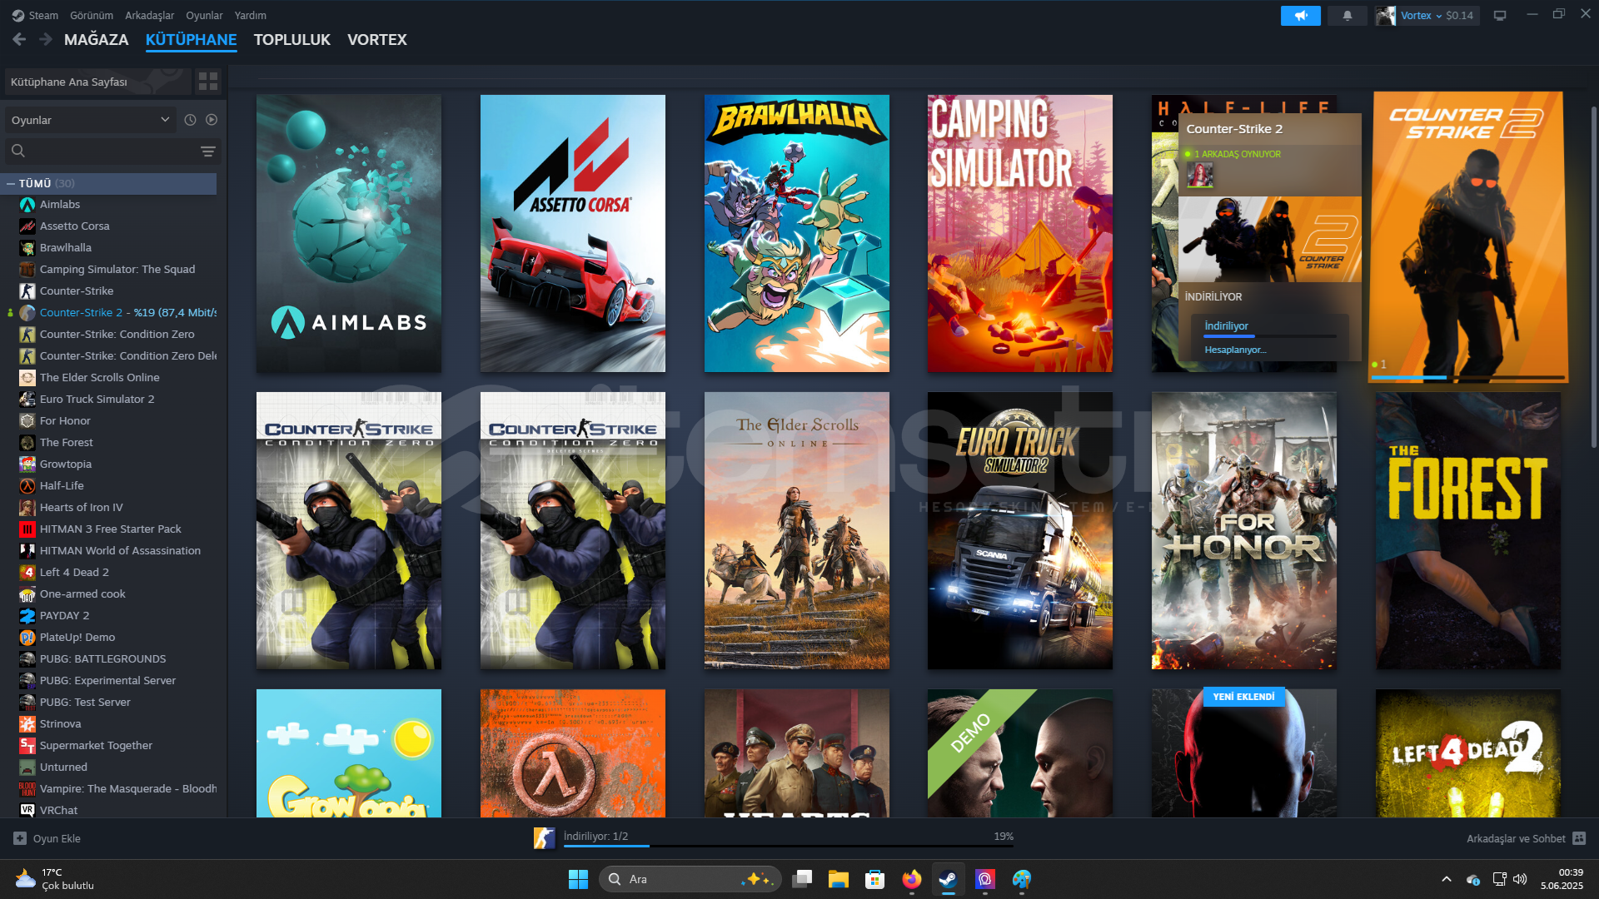1599x899 pixels.
Task: Open Task View from the taskbar
Action: tap(801, 879)
